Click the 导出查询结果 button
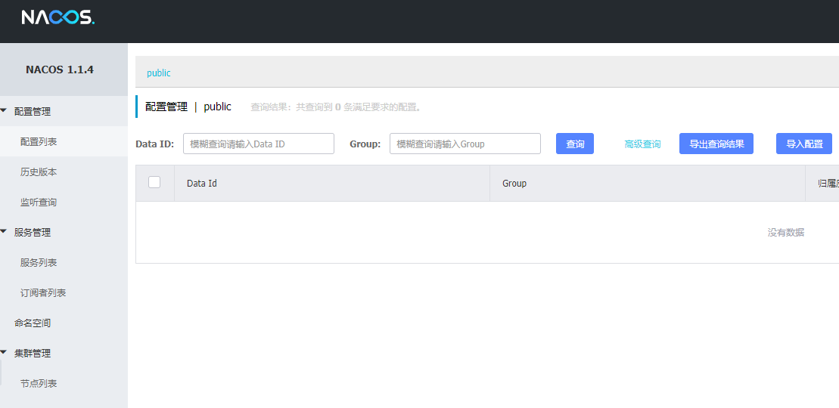This screenshot has height=408, width=839. 716,144
